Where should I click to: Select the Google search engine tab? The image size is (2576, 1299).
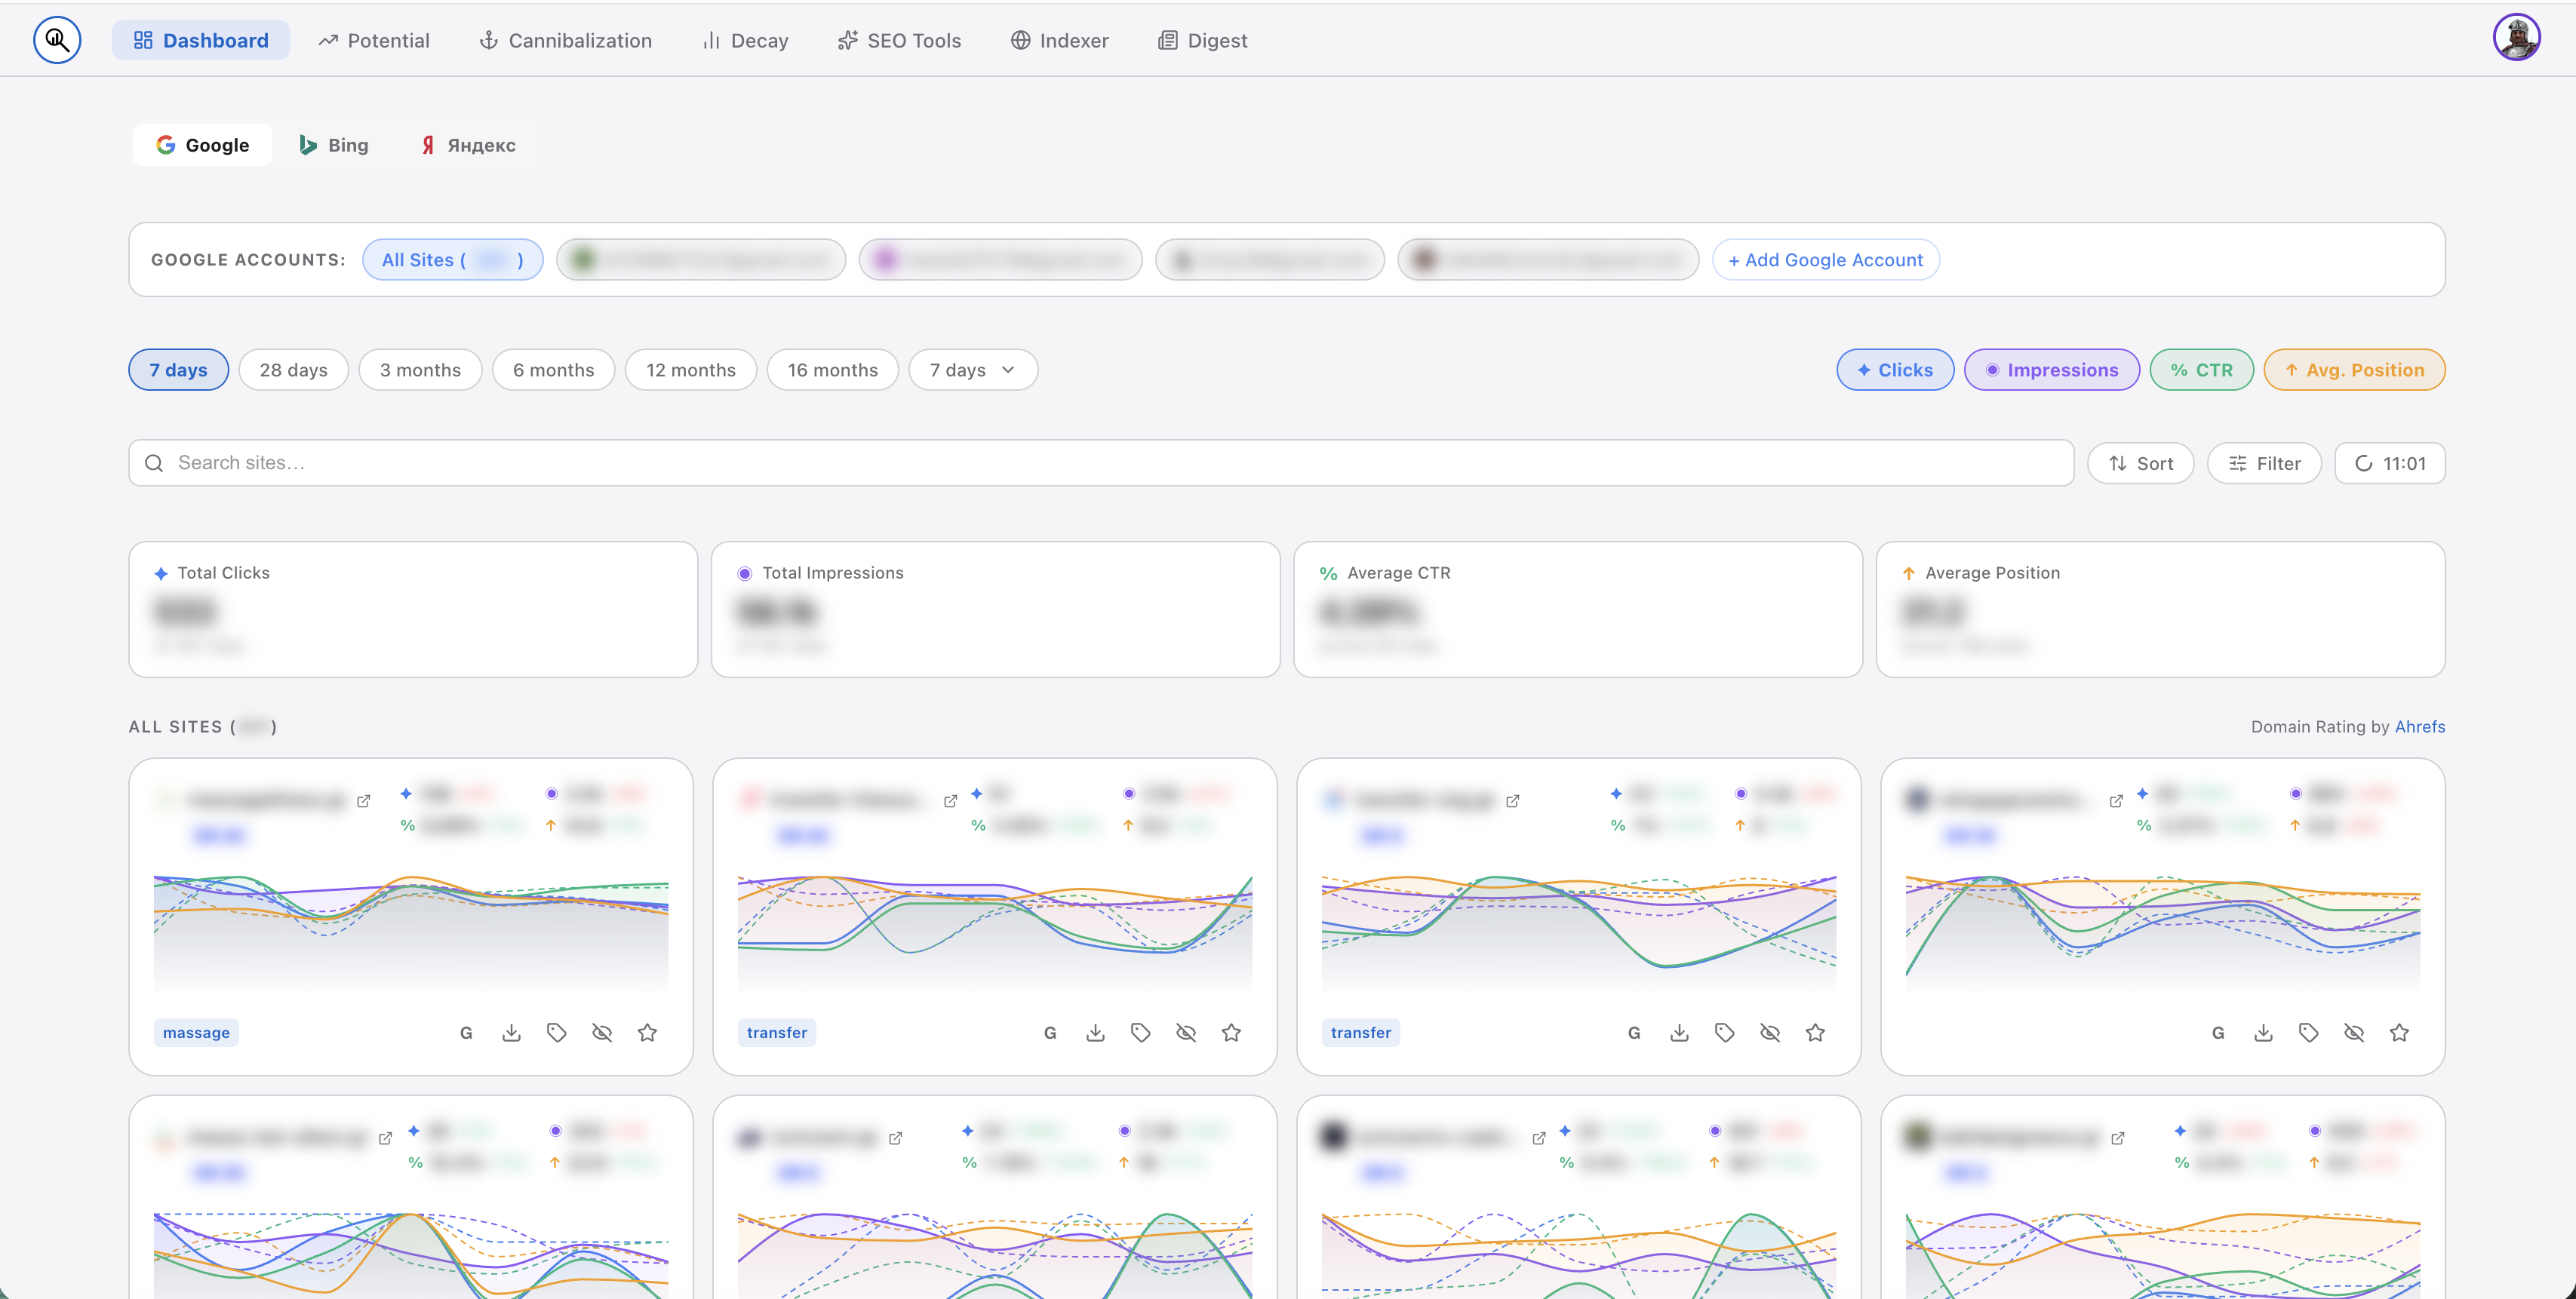click(202, 145)
